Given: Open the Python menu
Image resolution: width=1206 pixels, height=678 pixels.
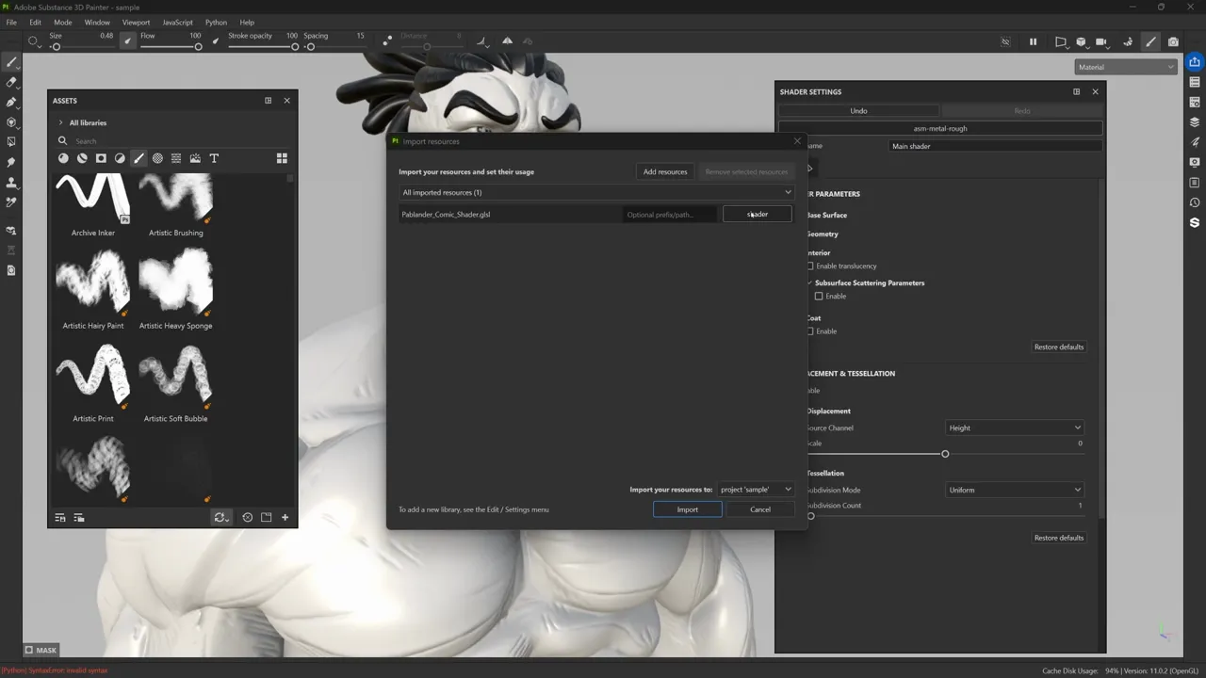Looking at the screenshot, I should coord(216,23).
